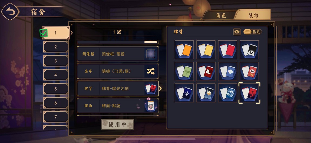Select the paper crane tile back
311x143 pixels.
click(x=184, y=93)
